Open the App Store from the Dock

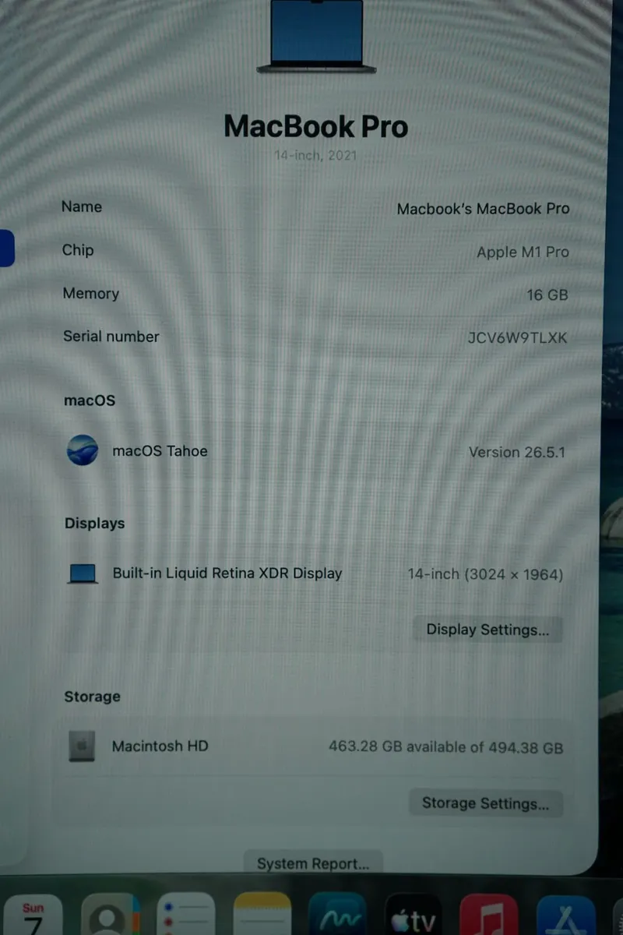(566, 915)
